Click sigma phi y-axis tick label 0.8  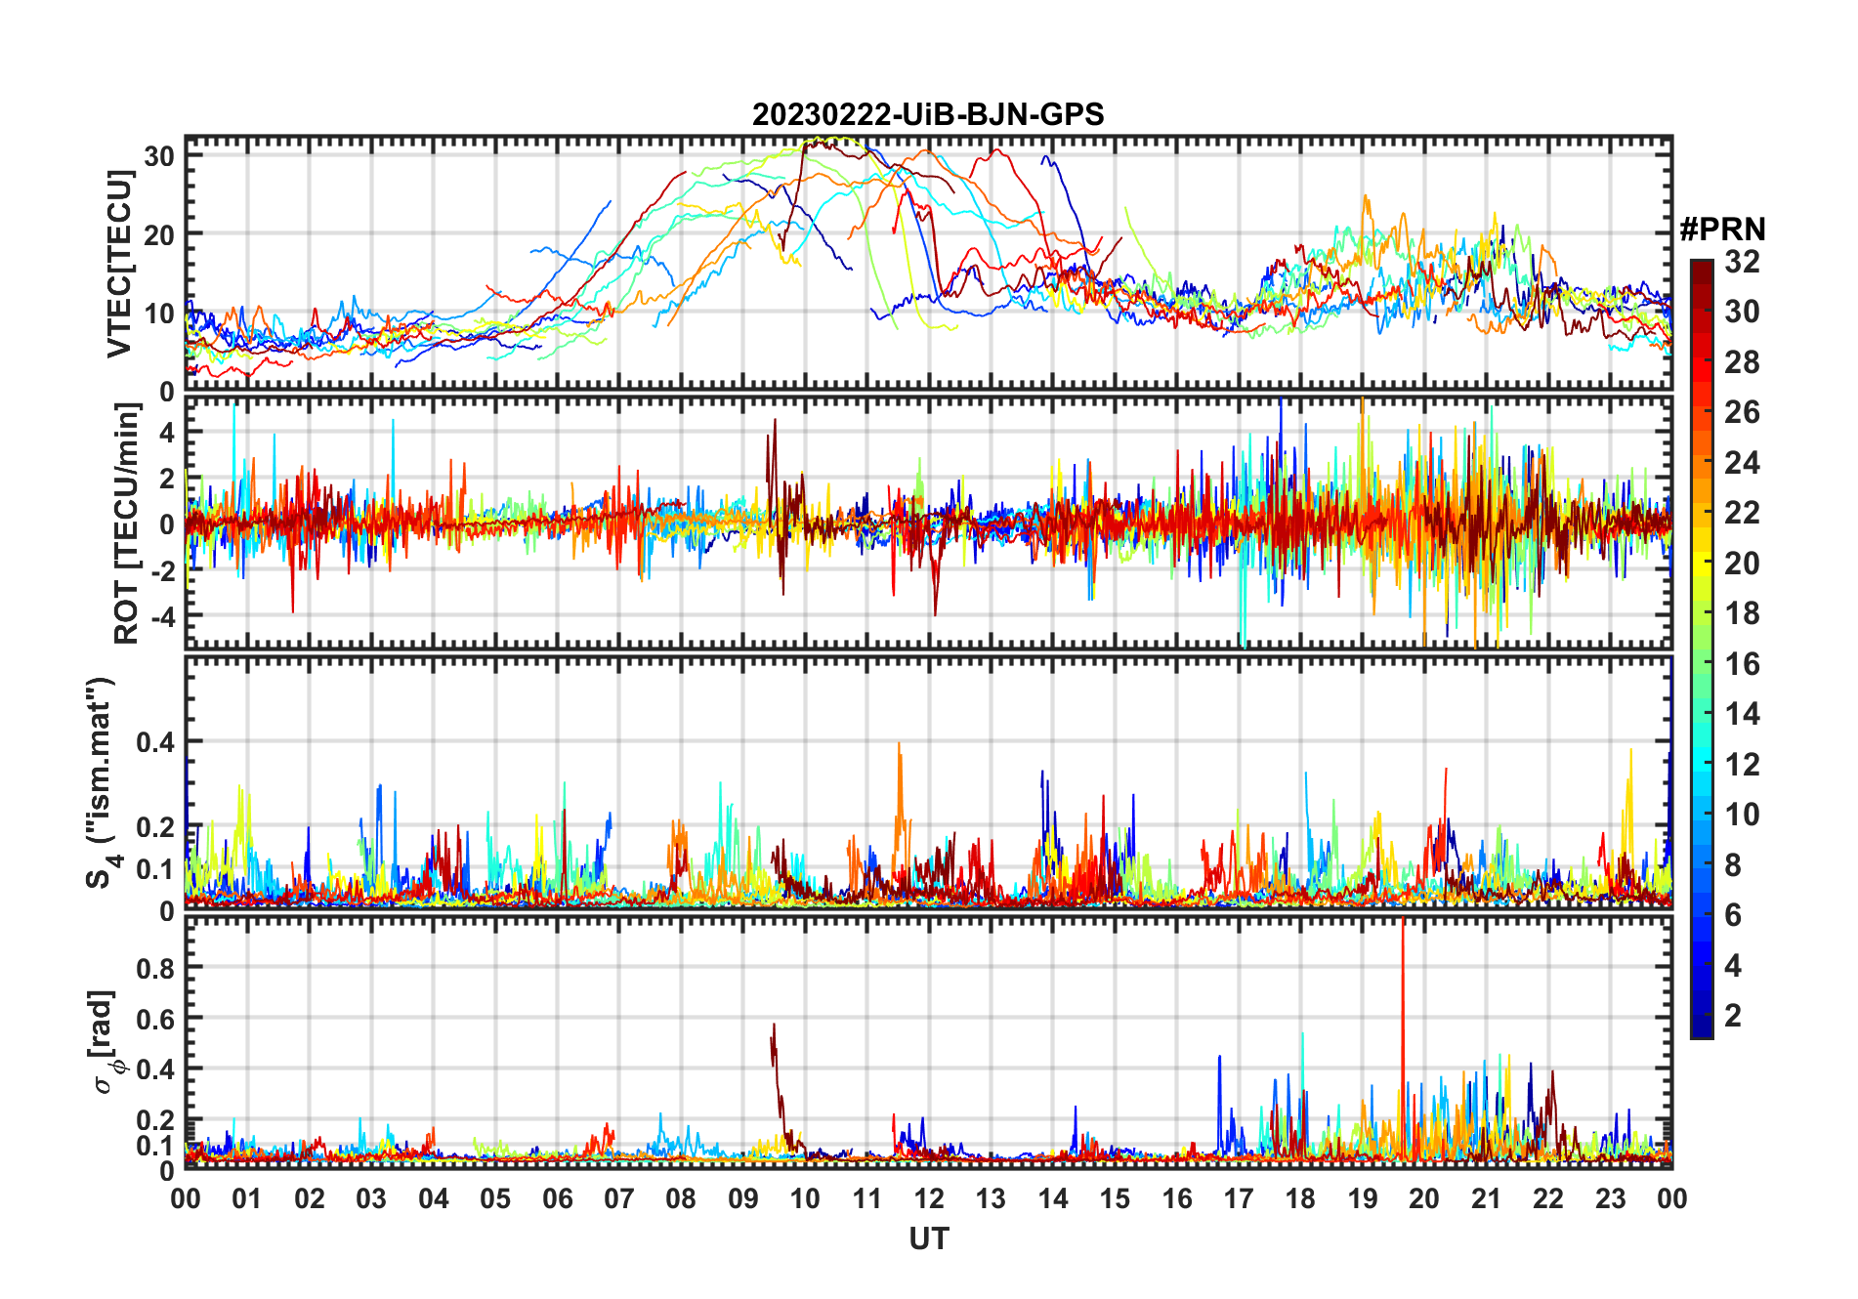click(x=155, y=968)
